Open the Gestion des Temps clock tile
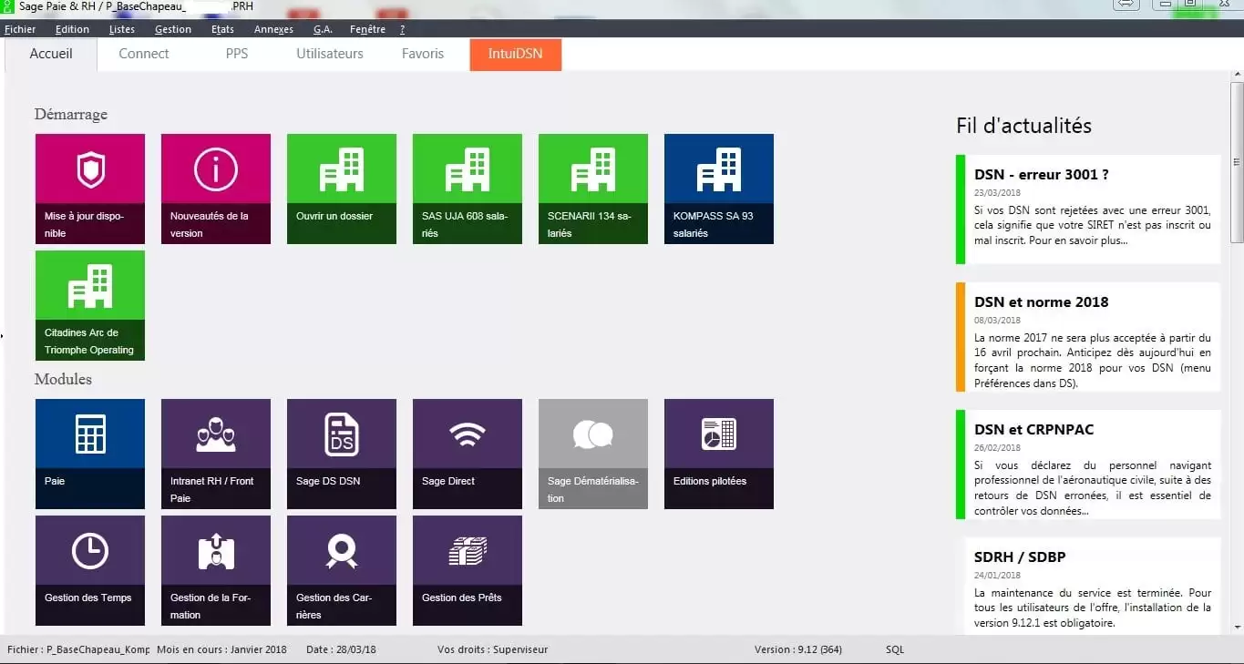 click(89, 569)
